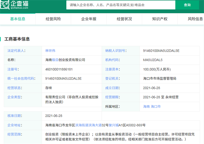Open the 经营风险 tab

tap(53, 19)
